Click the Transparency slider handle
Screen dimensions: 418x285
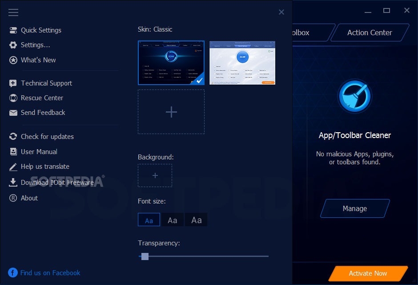click(x=145, y=256)
